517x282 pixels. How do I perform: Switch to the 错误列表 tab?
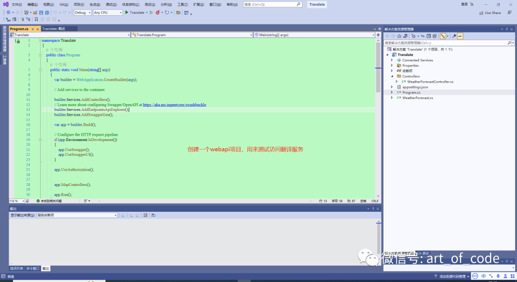coord(16,269)
